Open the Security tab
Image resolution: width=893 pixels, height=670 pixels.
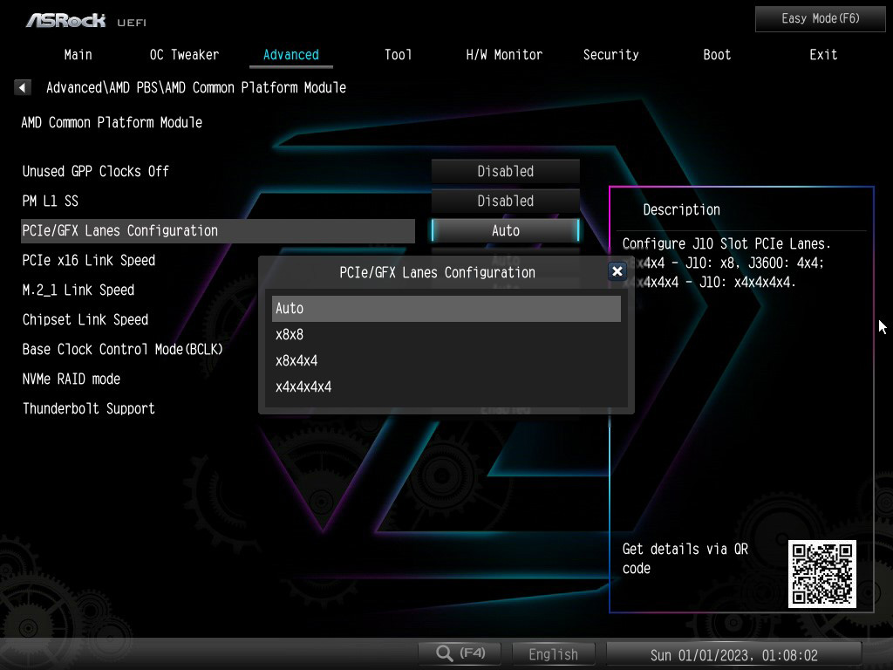[x=610, y=55]
